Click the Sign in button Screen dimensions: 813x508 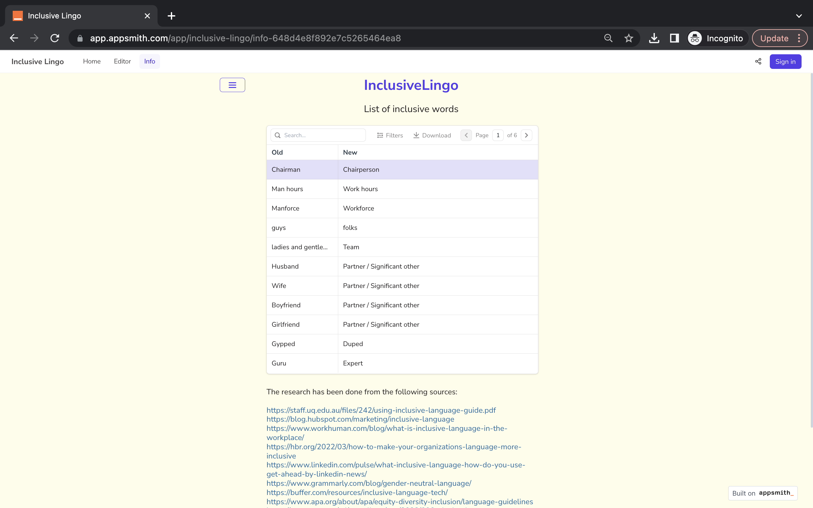[x=785, y=62]
